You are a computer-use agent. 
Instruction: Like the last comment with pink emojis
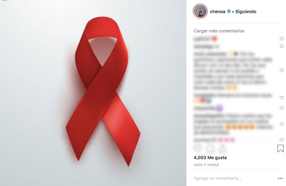click(281, 140)
